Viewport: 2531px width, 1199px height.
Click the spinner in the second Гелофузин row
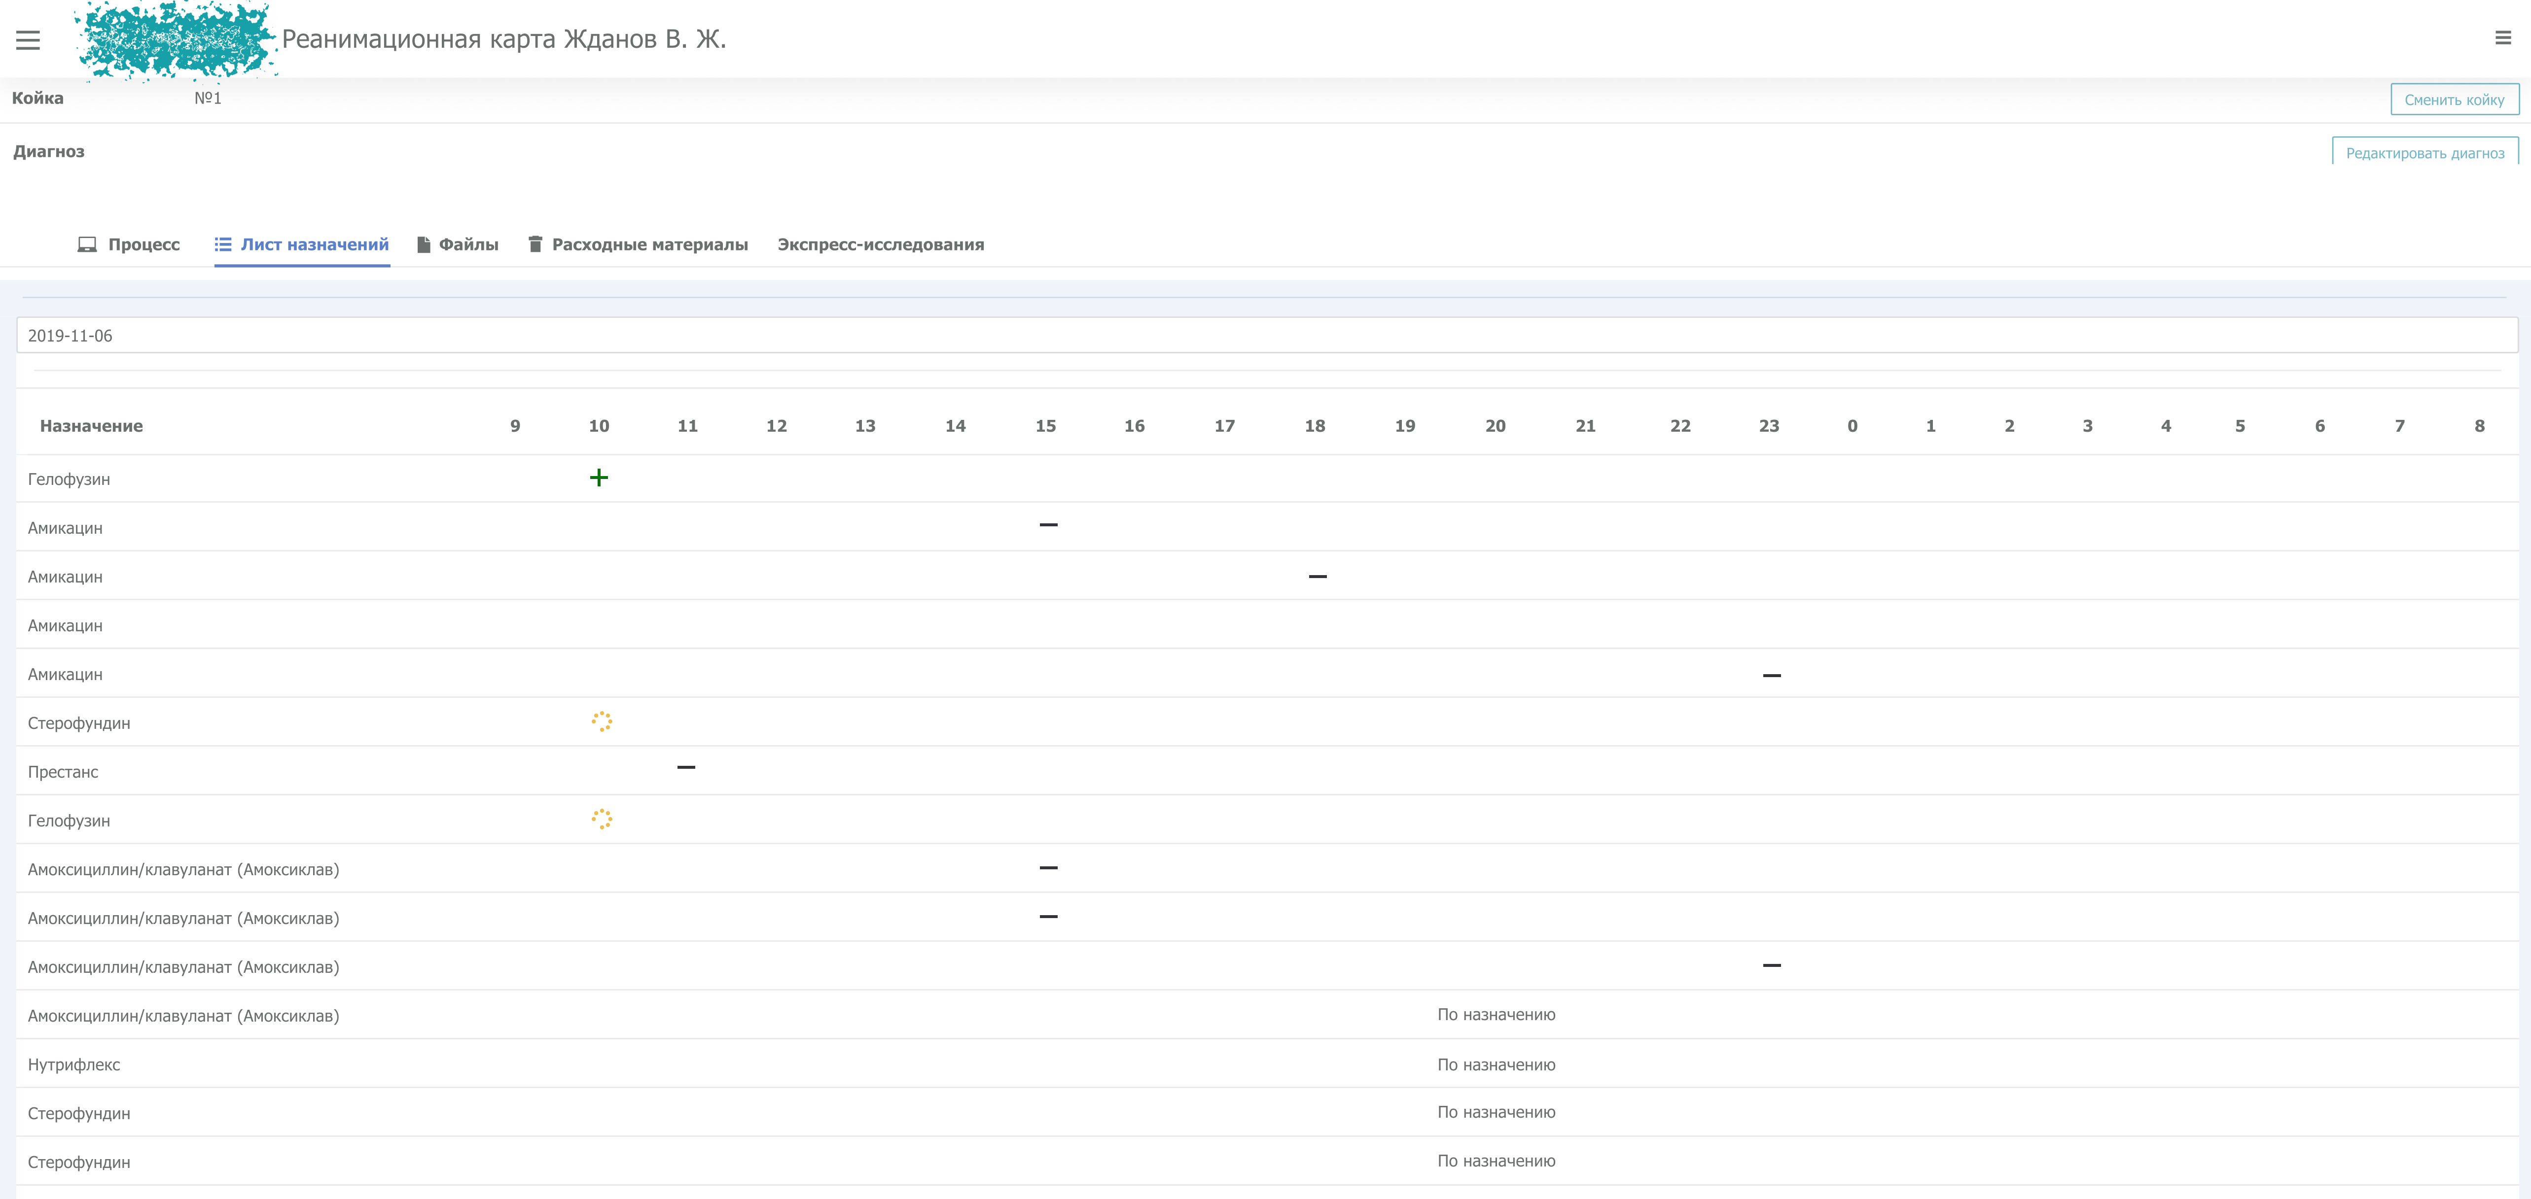[601, 819]
